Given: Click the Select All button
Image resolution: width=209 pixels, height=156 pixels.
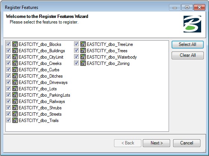Looking at the screenshot, I should (188, 44).
